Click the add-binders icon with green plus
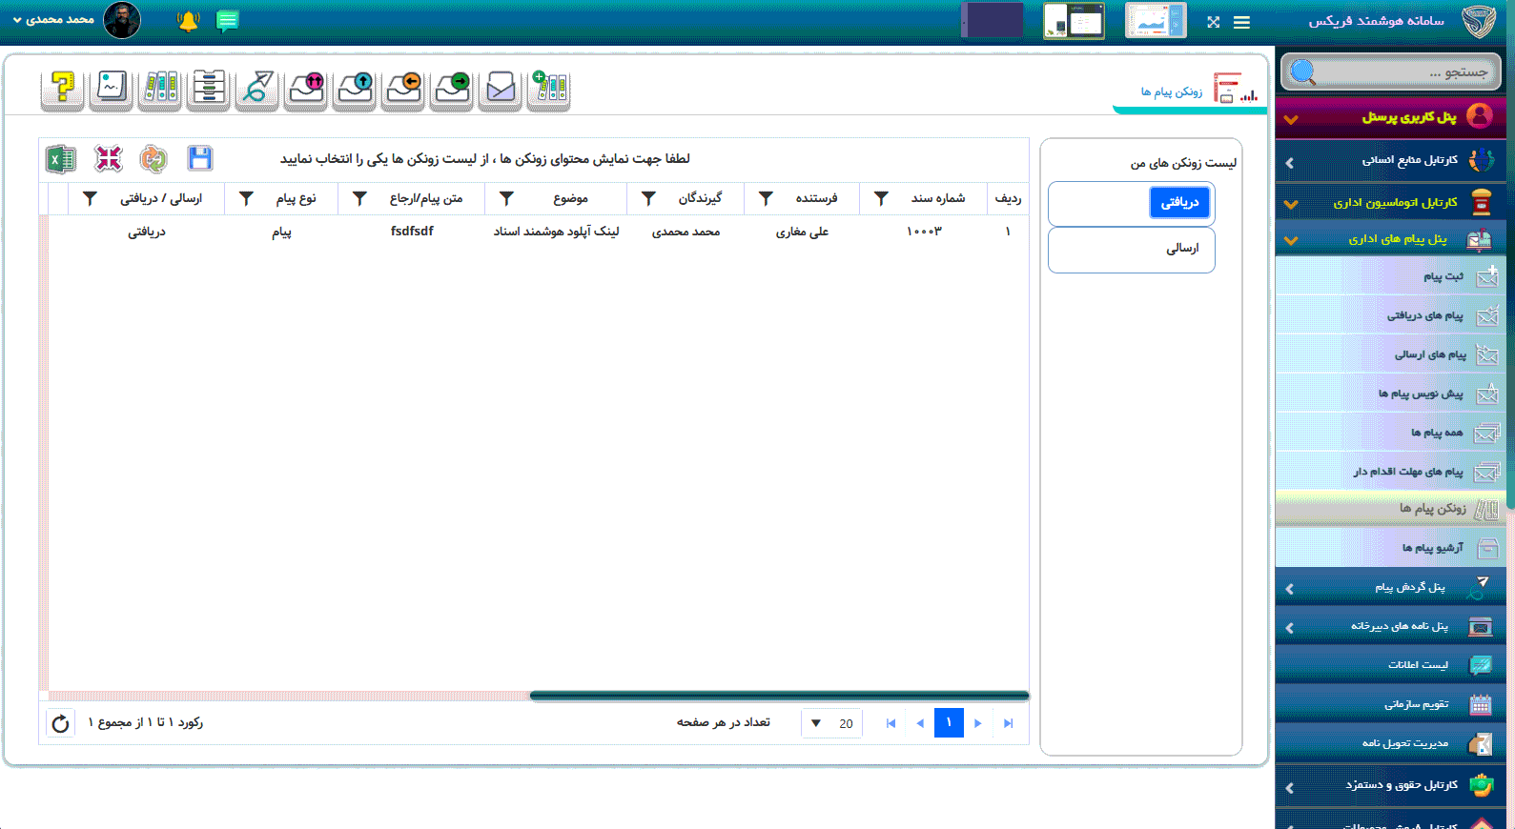The height and width of the screenshot is (829, 1515). point(549,89)
